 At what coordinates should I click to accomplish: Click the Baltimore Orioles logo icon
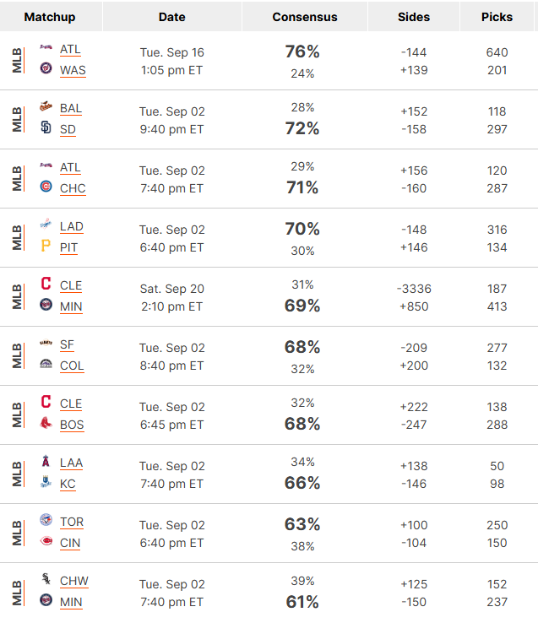46,106
